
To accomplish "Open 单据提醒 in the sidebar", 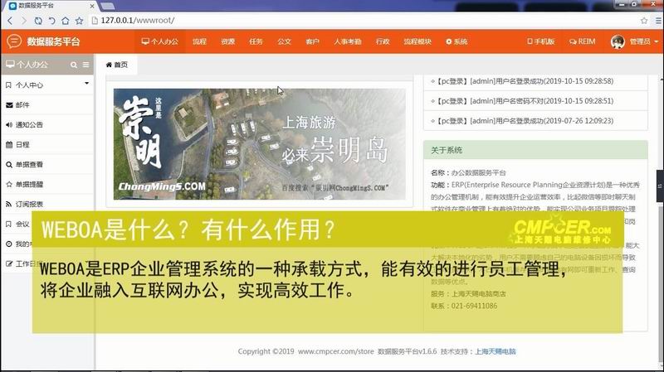I will coord(47,184).
